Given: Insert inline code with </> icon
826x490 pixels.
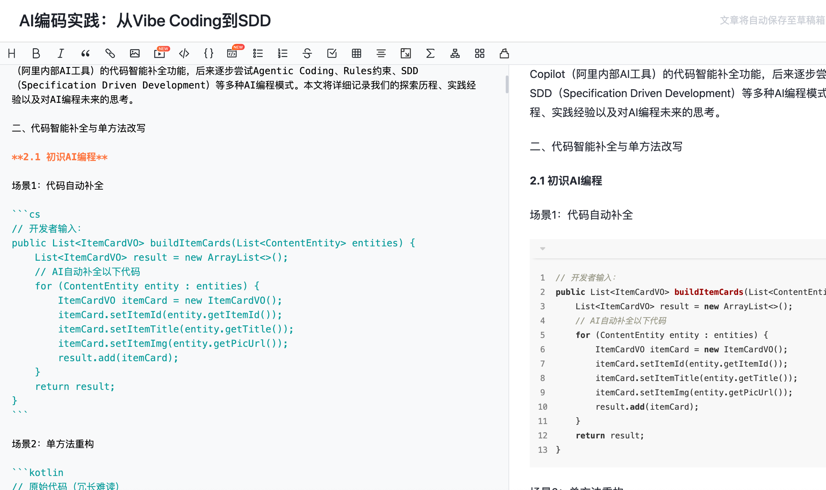Looking at the screenshot, I should tap(184, 53).
